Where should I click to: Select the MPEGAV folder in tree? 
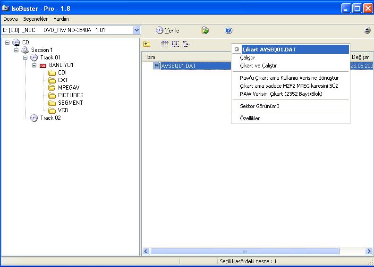pos(68,88)
